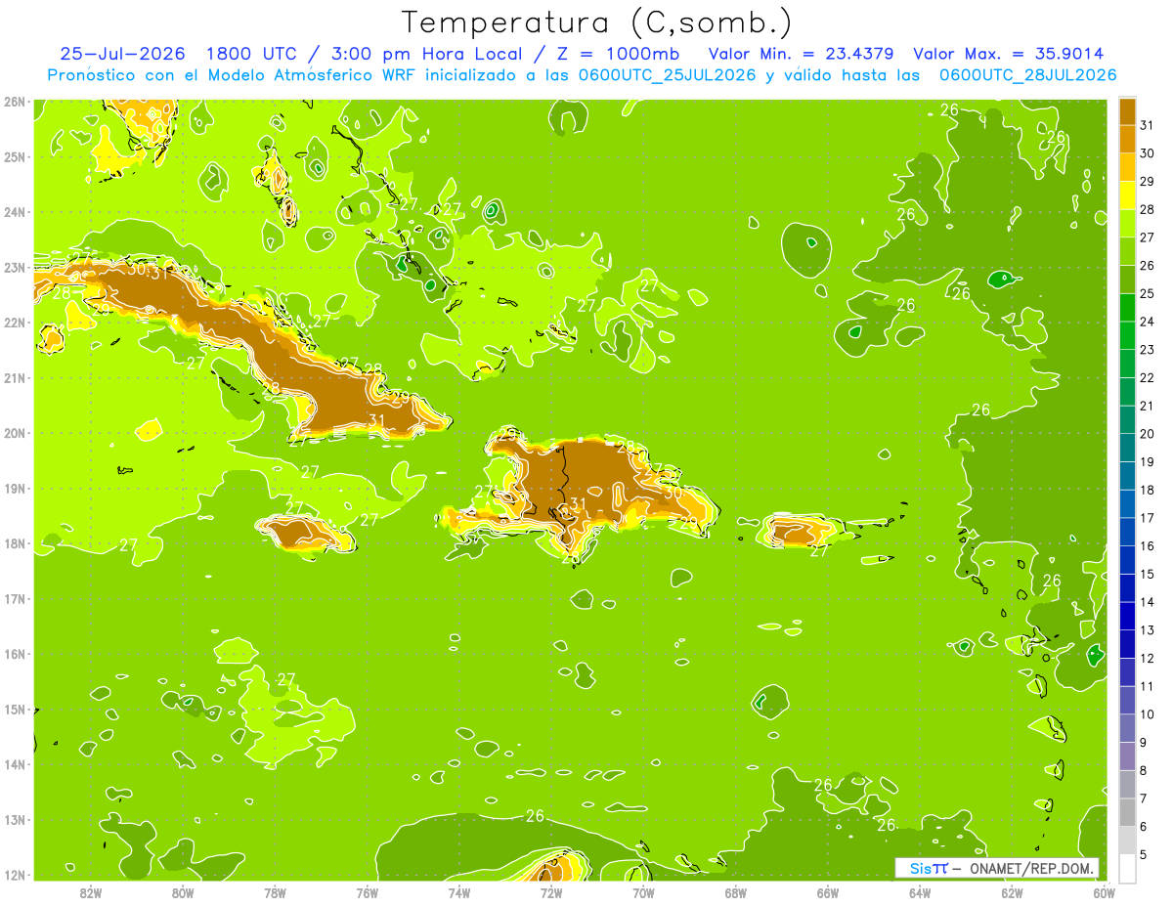Click the color bar segment between 24 and 25
The height and width of the screenshot is (906, 1173).
(1127, 308)
